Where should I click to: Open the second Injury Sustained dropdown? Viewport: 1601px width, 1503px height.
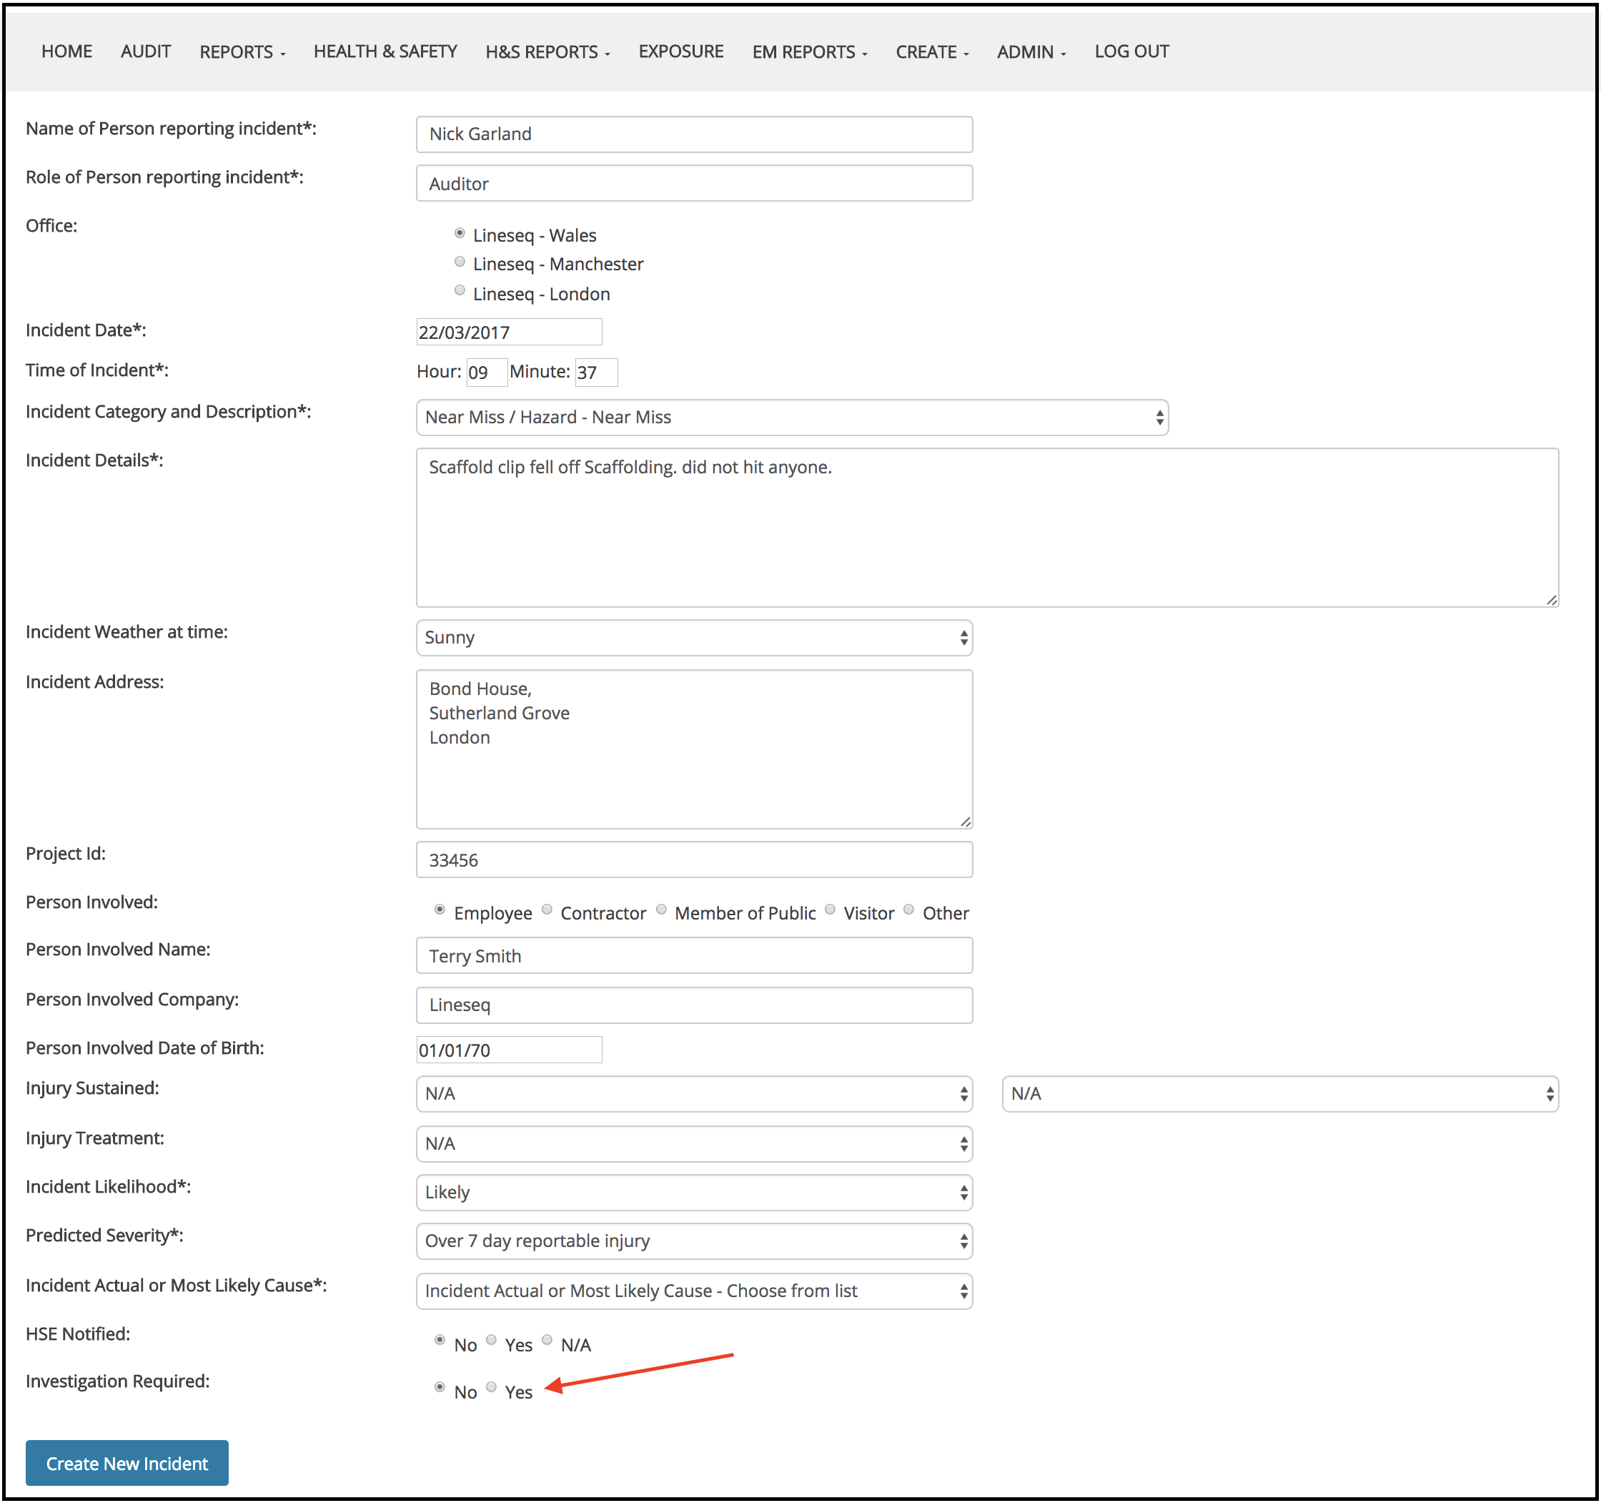coord(1279,1094)
